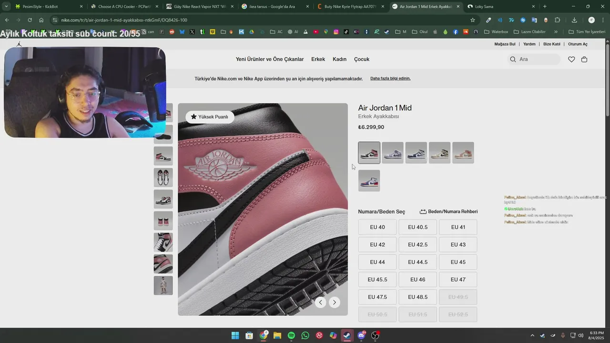Open Discord from the taskbar
Viewport: 610px width, 343px height.
tap(361, 335)
